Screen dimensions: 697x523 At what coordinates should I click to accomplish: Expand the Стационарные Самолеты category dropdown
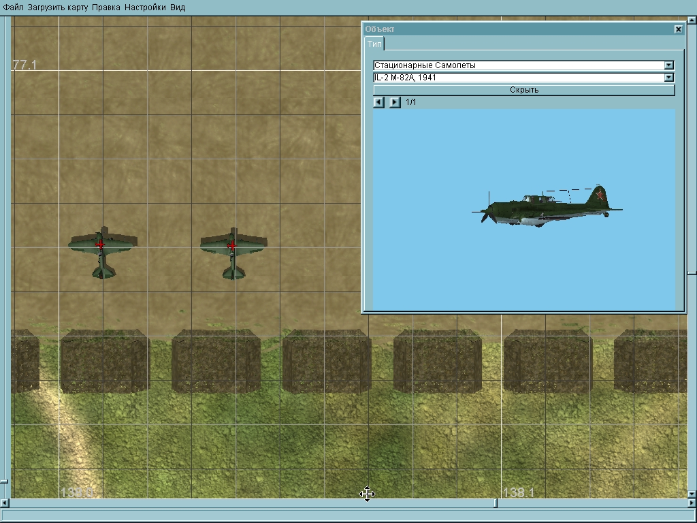pos(668,65)
